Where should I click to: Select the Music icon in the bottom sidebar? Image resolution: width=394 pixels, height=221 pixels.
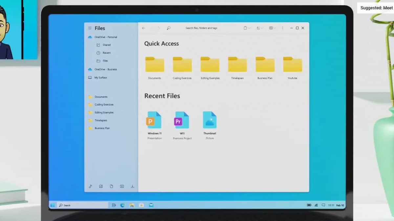point(90,186)
